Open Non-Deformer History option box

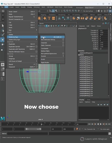63,40
